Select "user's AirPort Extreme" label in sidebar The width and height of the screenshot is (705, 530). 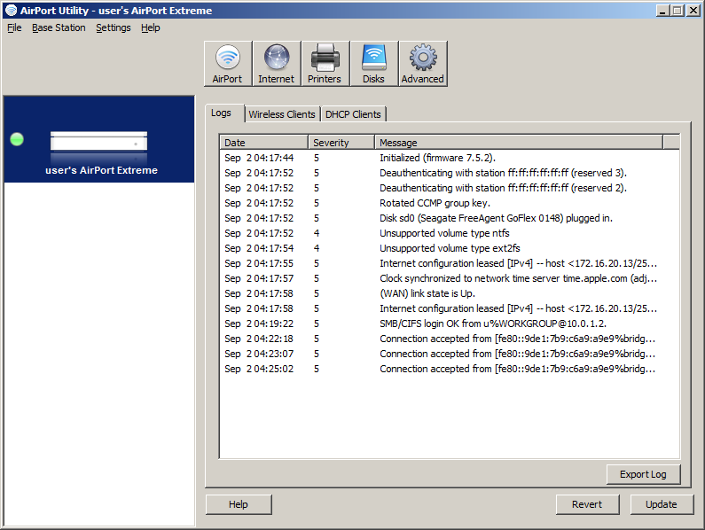tap(102, 170)
